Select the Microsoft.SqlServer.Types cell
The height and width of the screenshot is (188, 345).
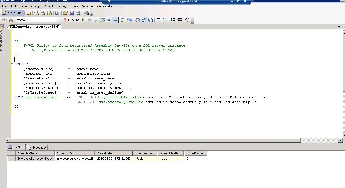coord(35,159)
